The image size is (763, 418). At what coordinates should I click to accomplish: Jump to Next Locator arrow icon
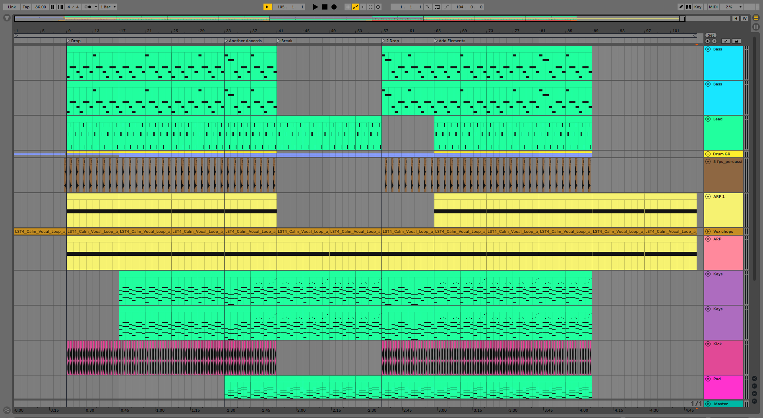pyautogui.click(x=714, y=41)
